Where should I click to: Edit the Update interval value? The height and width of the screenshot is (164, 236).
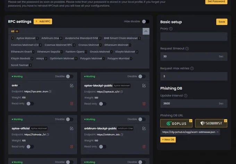(x=194, y=103)
